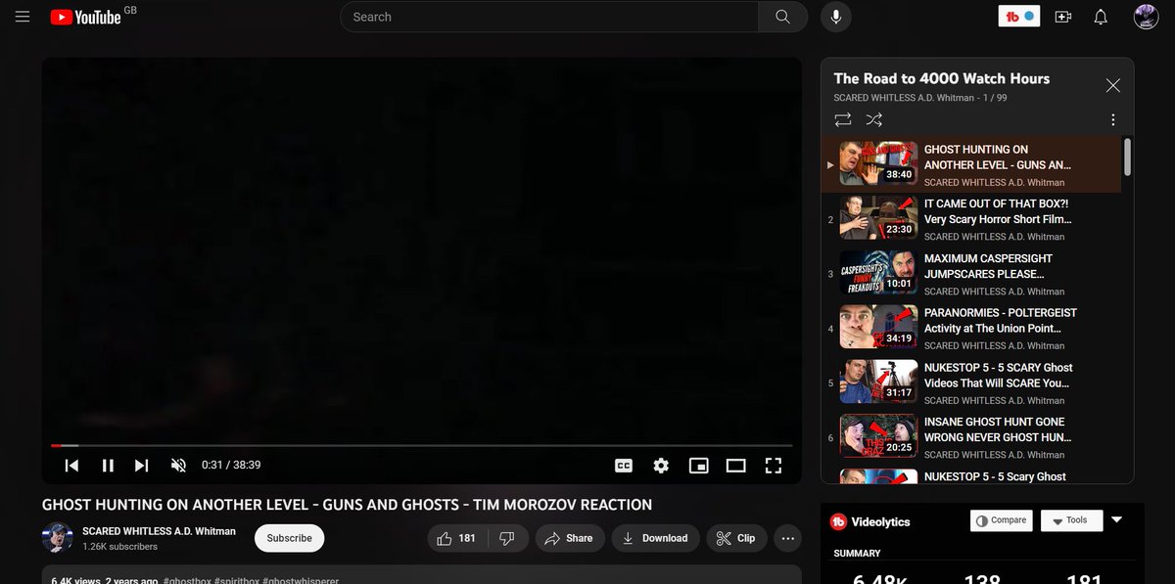This screenshot has width=1175, height=584.
Task: Play PARANORMIES POLTERGEIST playlist video
Action: click(x=971, y=328)
